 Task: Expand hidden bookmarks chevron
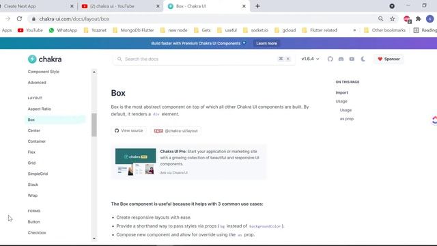coord(354,30)
